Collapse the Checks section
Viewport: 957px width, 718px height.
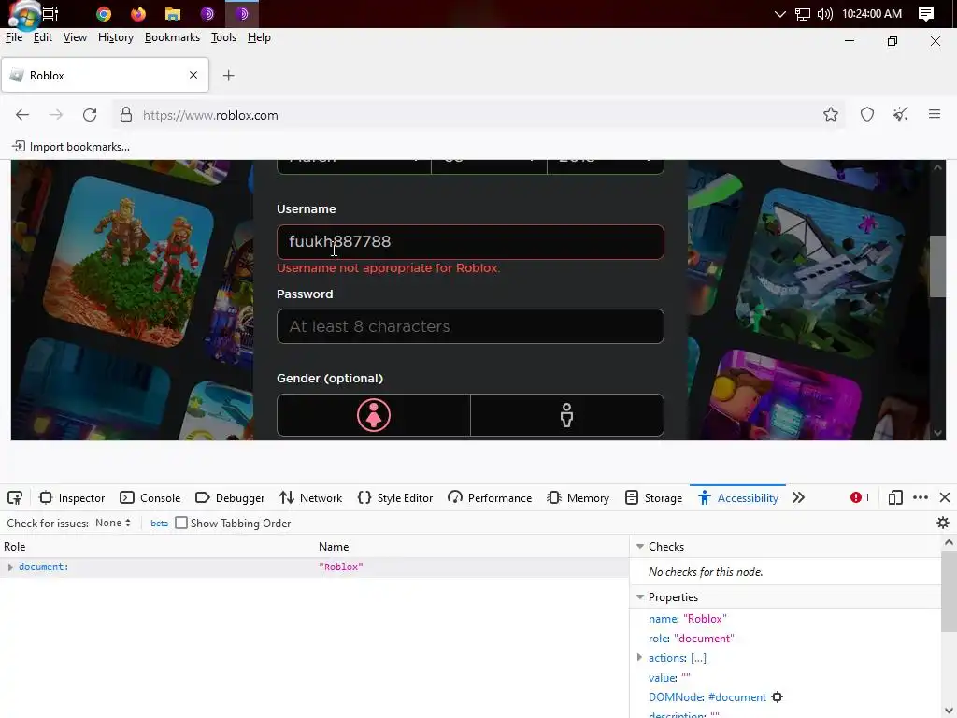[x=640, y=546]
